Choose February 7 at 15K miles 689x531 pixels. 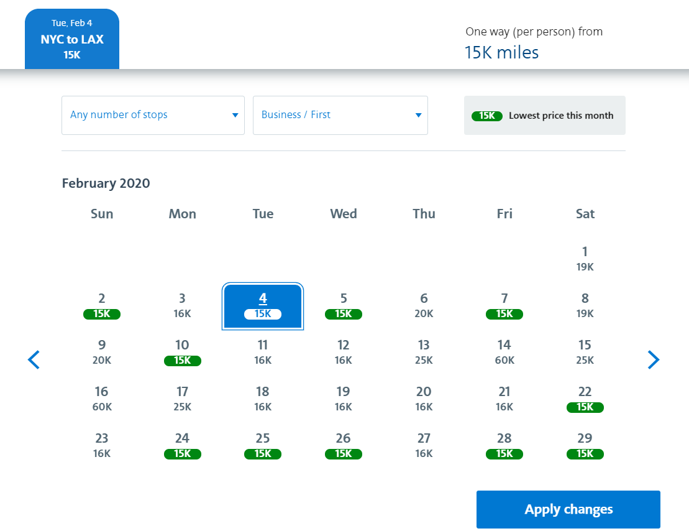pyautogui.click(x=504, y=306)
